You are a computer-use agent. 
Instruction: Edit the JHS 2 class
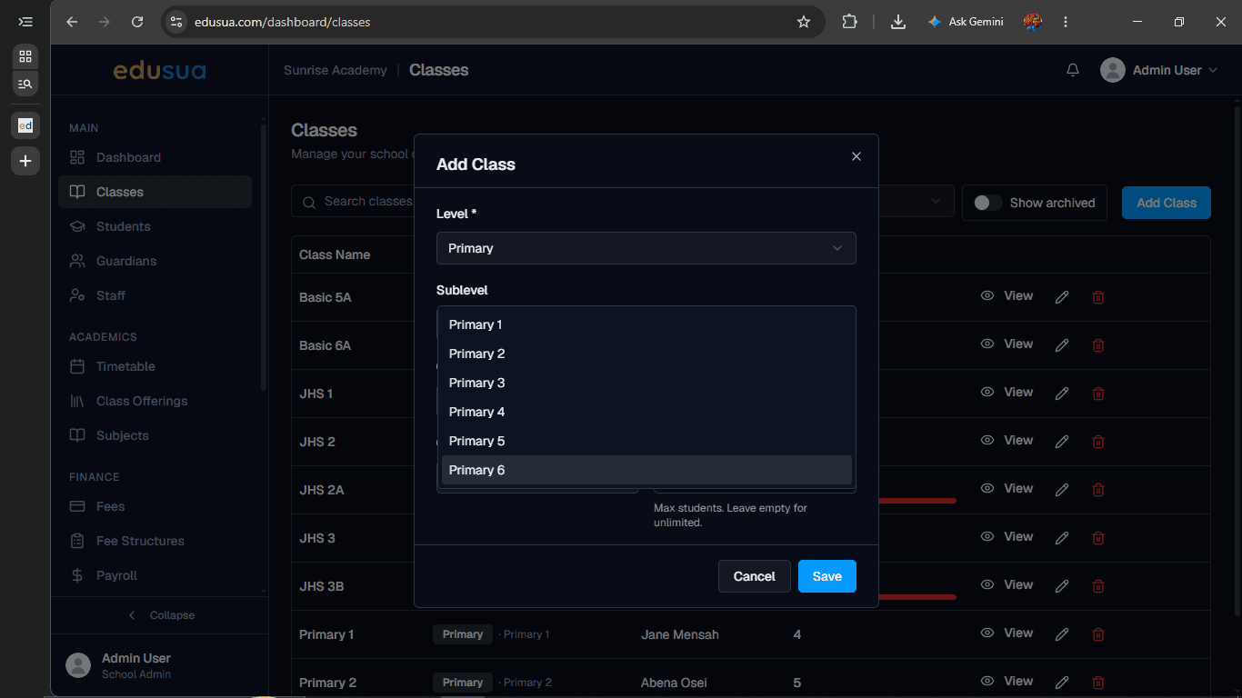click(x=1061, y=441)
